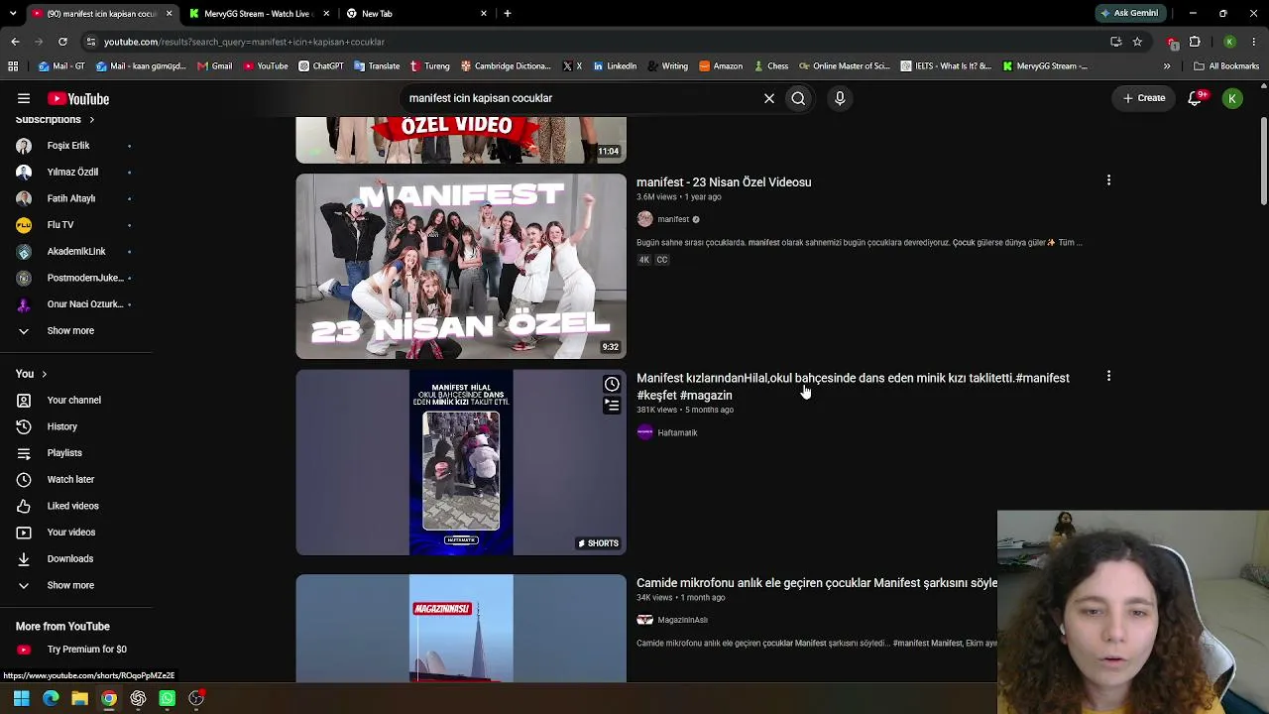
Task: Go to YouTube home via logo
Action: 78,98
